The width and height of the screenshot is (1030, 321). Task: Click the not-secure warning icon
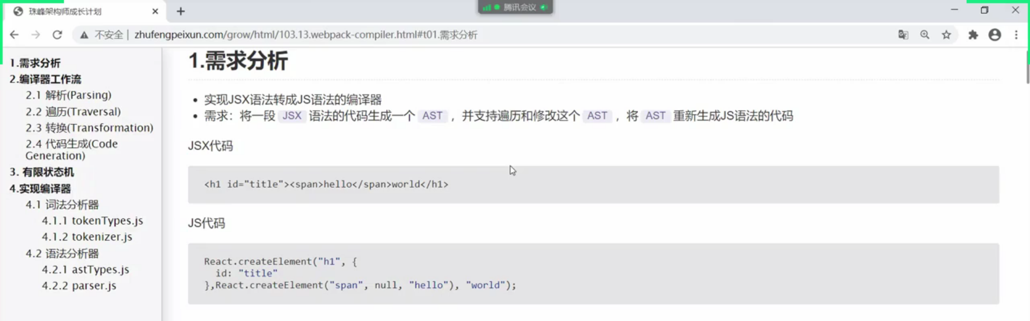tap(84, 35)
